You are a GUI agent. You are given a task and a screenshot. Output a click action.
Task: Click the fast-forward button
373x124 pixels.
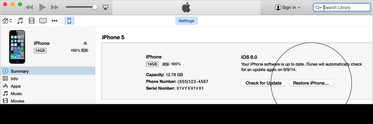(x=55, y=7)
